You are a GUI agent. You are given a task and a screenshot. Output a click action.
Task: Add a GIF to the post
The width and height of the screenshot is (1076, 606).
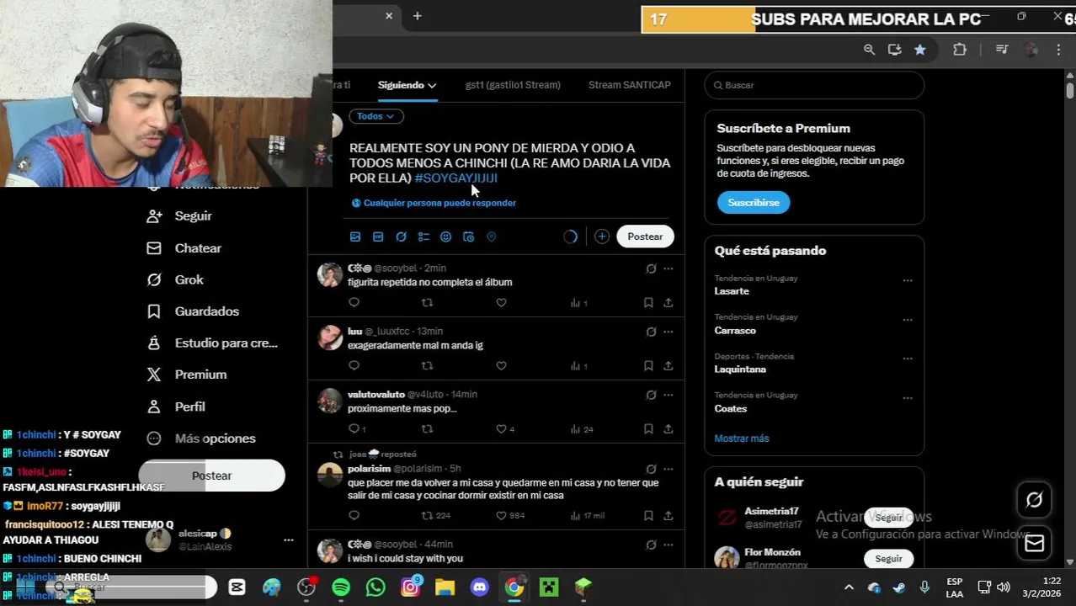coord(378,237)
